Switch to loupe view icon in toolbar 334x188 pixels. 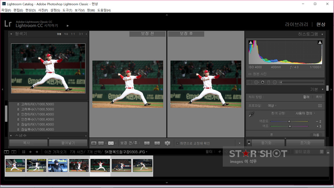[x=94, y=143]
